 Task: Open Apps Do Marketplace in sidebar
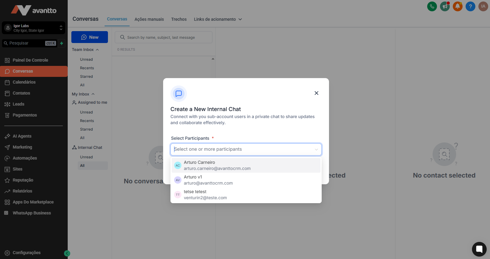pyautogui.click(x=34, y=202)
